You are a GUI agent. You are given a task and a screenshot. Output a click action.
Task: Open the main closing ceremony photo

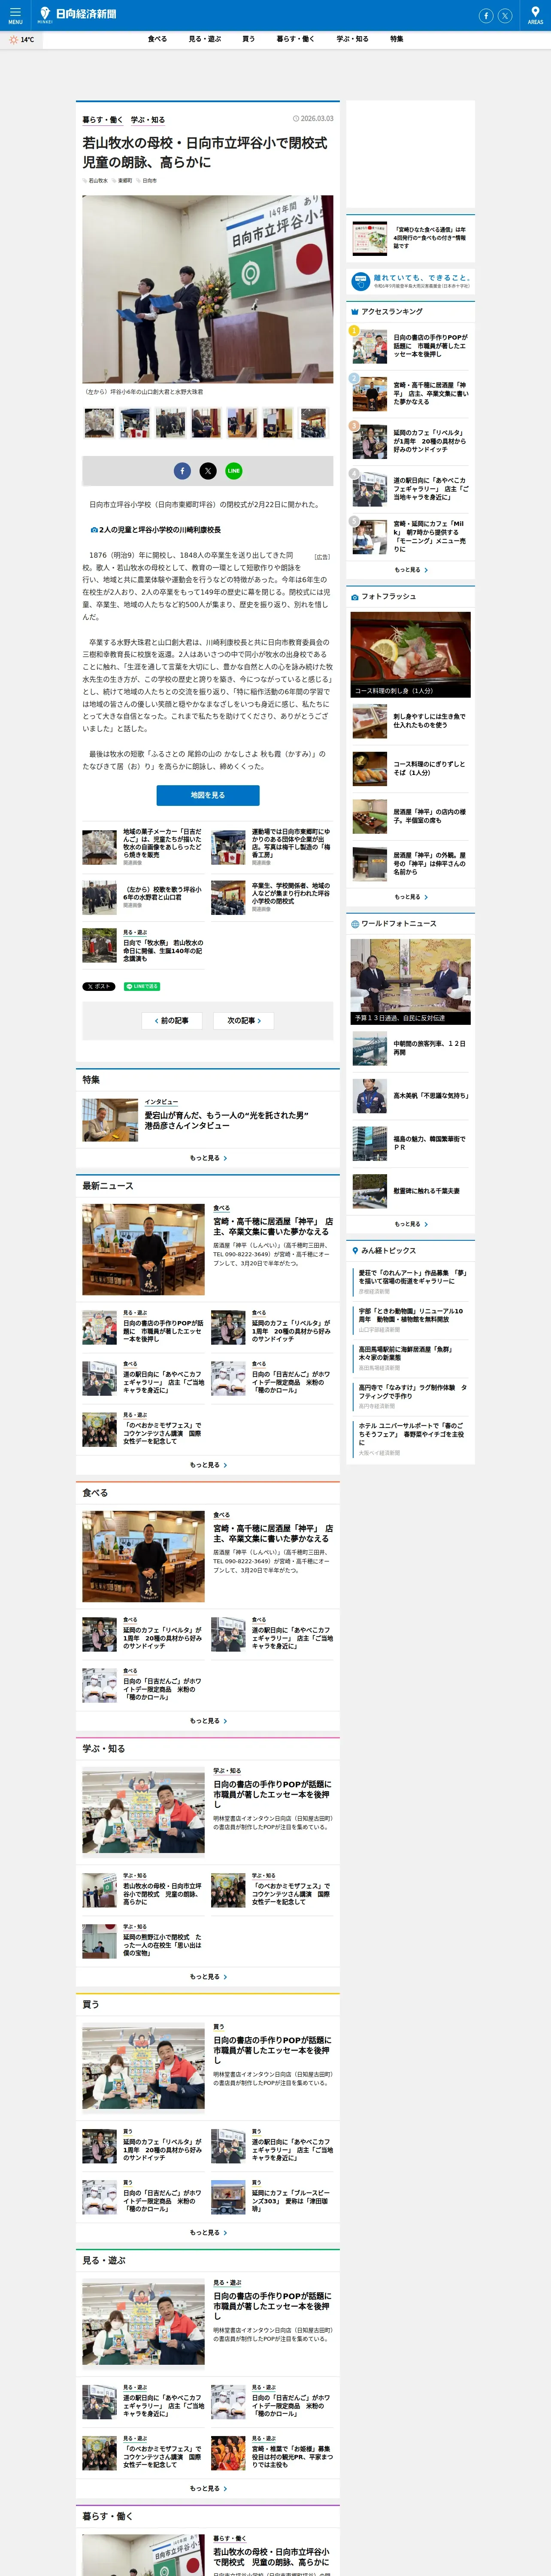point(208,289)
